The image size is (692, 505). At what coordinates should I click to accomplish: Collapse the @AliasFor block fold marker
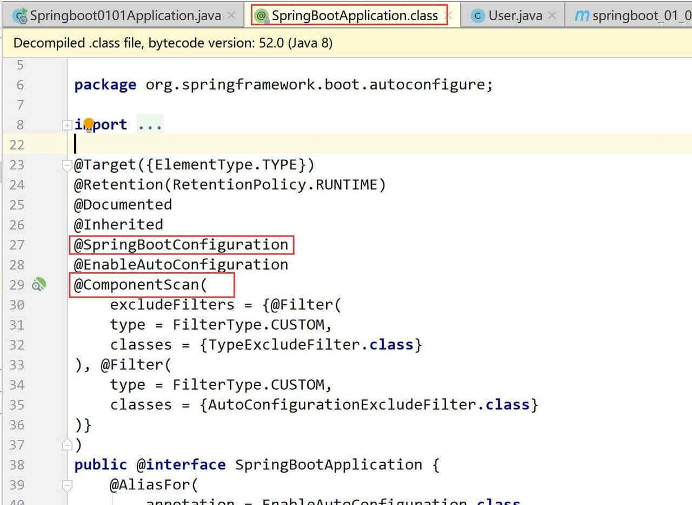66,485
